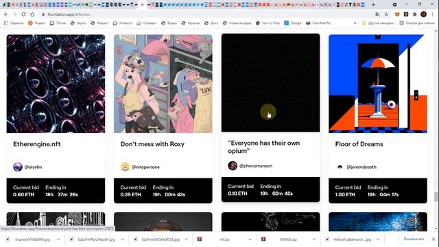The image size is (439, 247).
Task: Open the Новая вкладка bookmark
Action: point(237,23)
